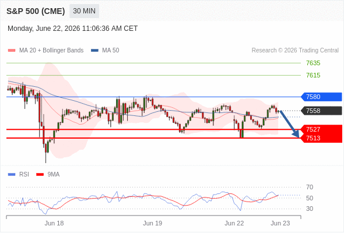Viewport: 344px width, 233px height.
Task: Select the 7558 current price tag
Action: [321, 111]
